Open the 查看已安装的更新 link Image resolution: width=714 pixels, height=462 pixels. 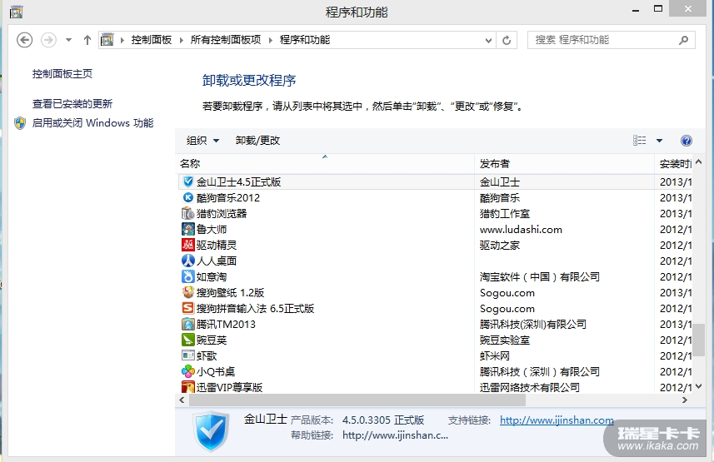point(72,104)
